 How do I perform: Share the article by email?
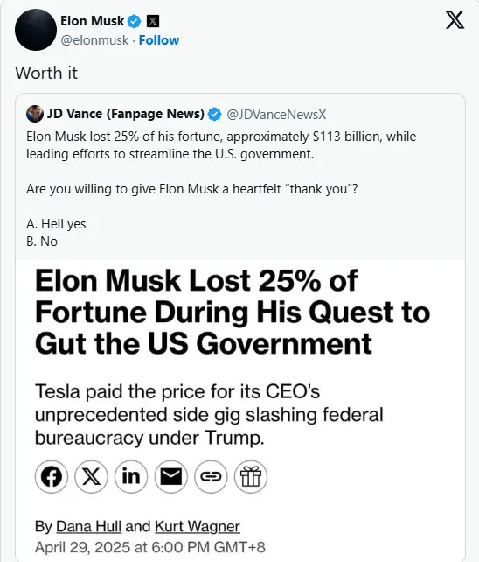(x=171, y=477)
